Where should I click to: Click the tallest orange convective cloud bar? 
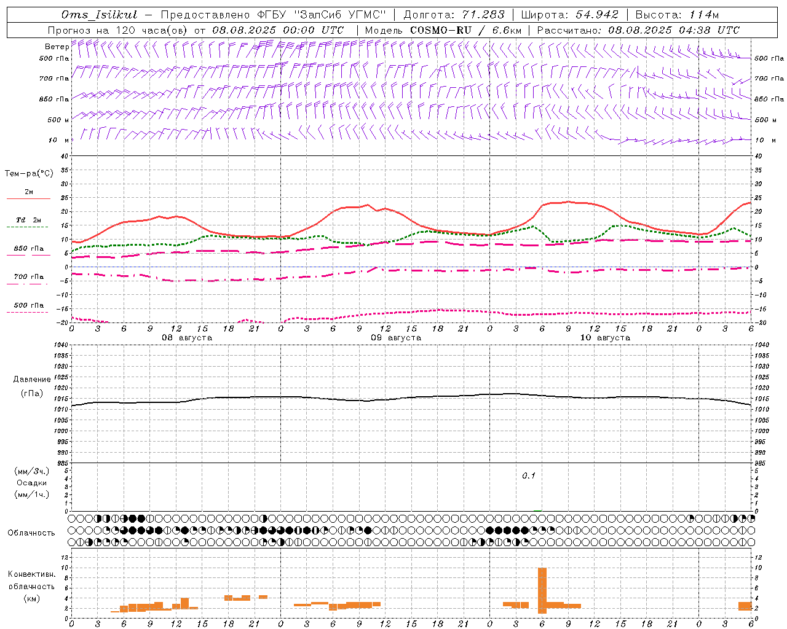[x=542, y=590]
